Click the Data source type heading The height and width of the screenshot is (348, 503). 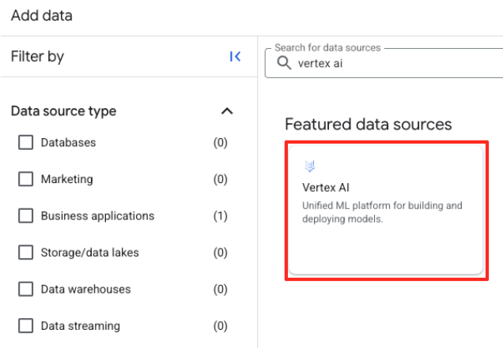(x=63, y=111)
